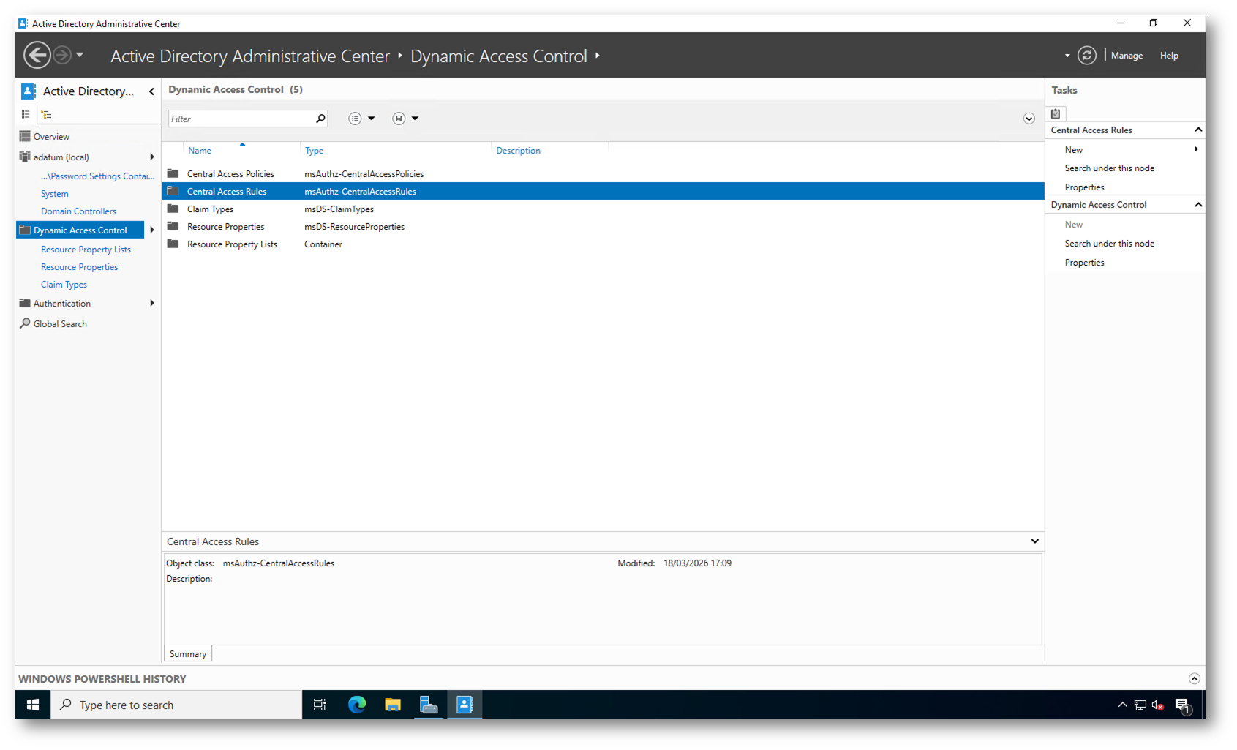This screenshot has width=1237, height=750.
Task: Switch navigation pane to list view icon
Action: click(26, 114)
